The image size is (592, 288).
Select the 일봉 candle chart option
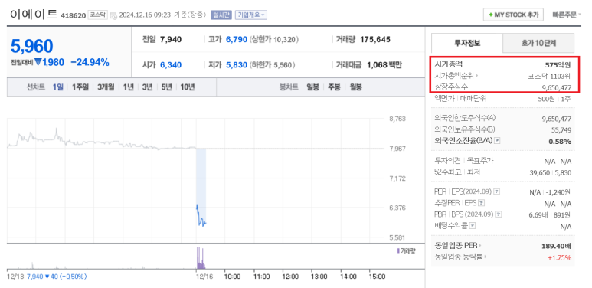[x=312, y=87]
